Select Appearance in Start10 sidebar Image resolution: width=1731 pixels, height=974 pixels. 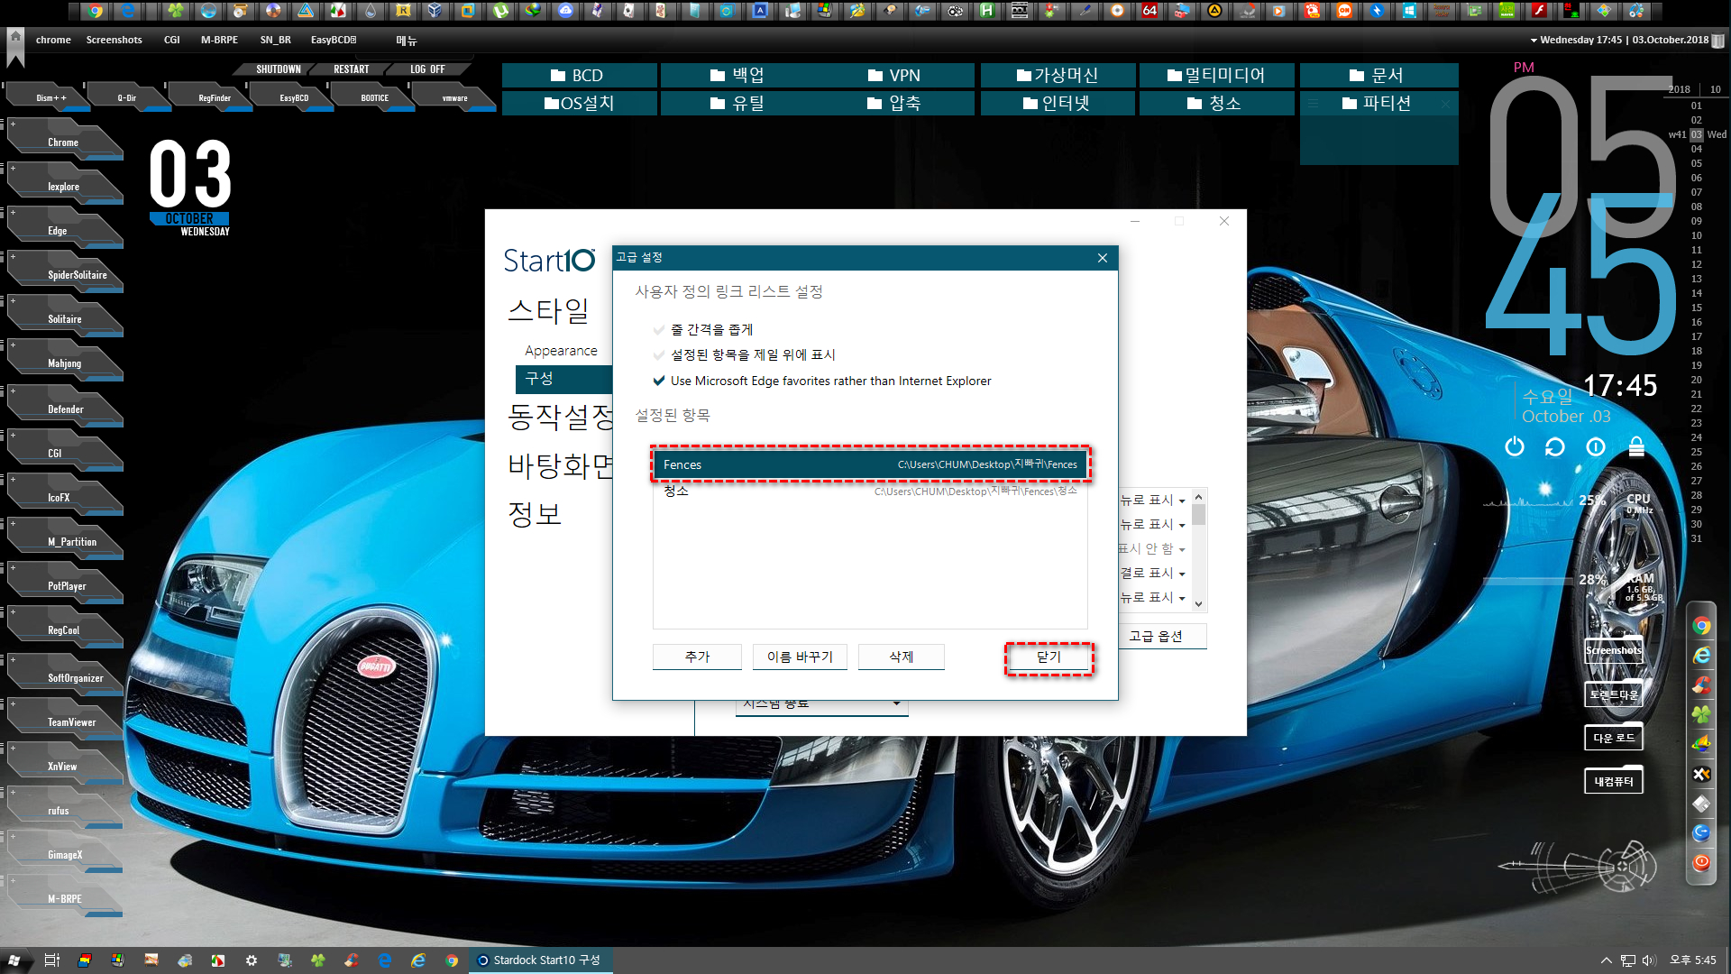[561, 351]
